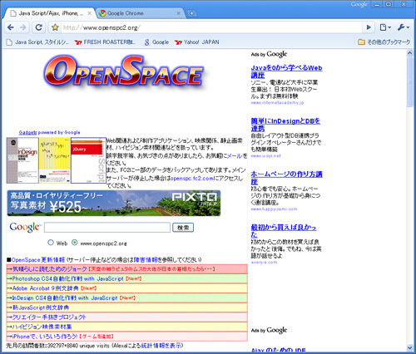Click the OpenSpace 更新情報 link

pyautogui.click(x=38, y=260)
